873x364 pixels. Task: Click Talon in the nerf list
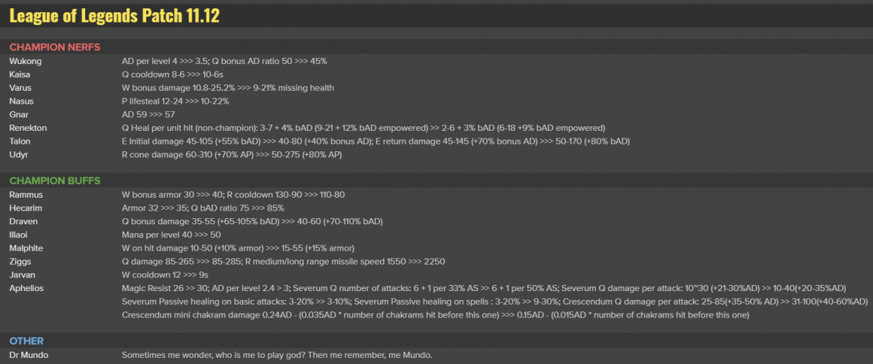[x=20, y=141]
